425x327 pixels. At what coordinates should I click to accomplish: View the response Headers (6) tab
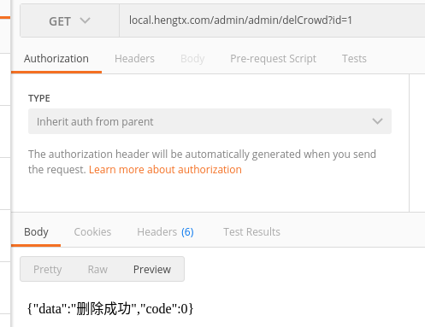point(165,232)
